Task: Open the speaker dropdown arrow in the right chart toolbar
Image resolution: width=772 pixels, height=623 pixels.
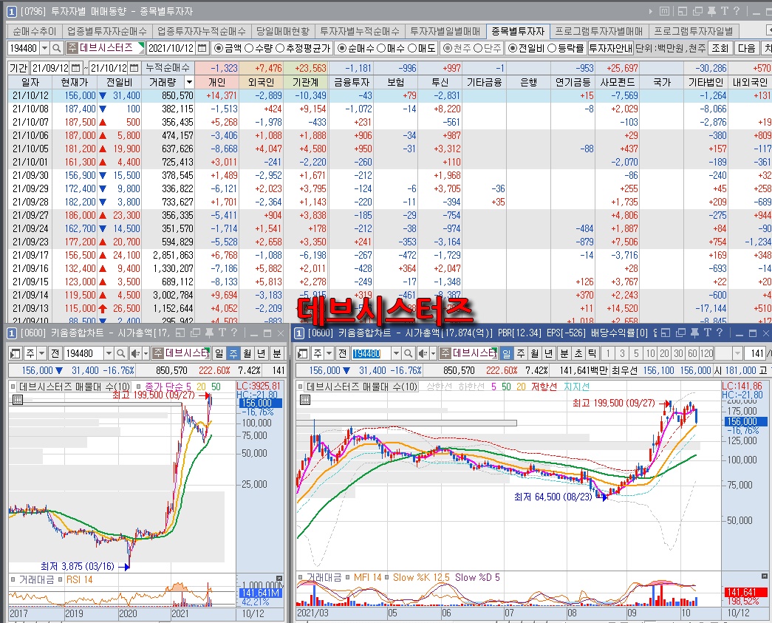Action: 433,353
